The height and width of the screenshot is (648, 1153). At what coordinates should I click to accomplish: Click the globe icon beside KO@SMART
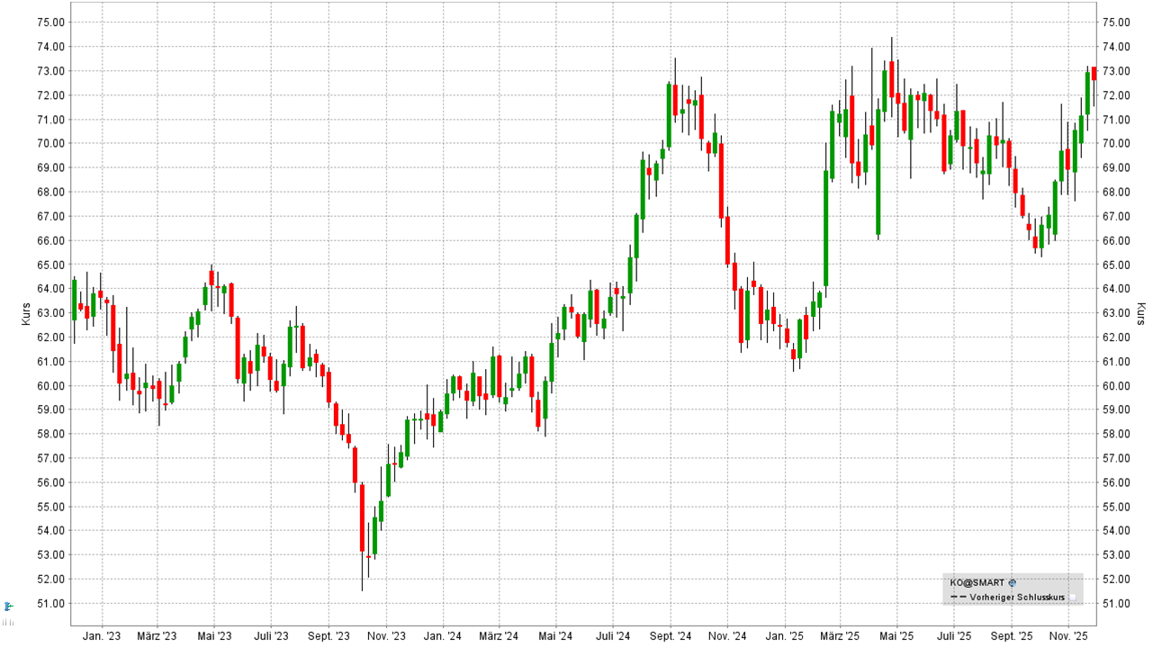point(1012,583)
